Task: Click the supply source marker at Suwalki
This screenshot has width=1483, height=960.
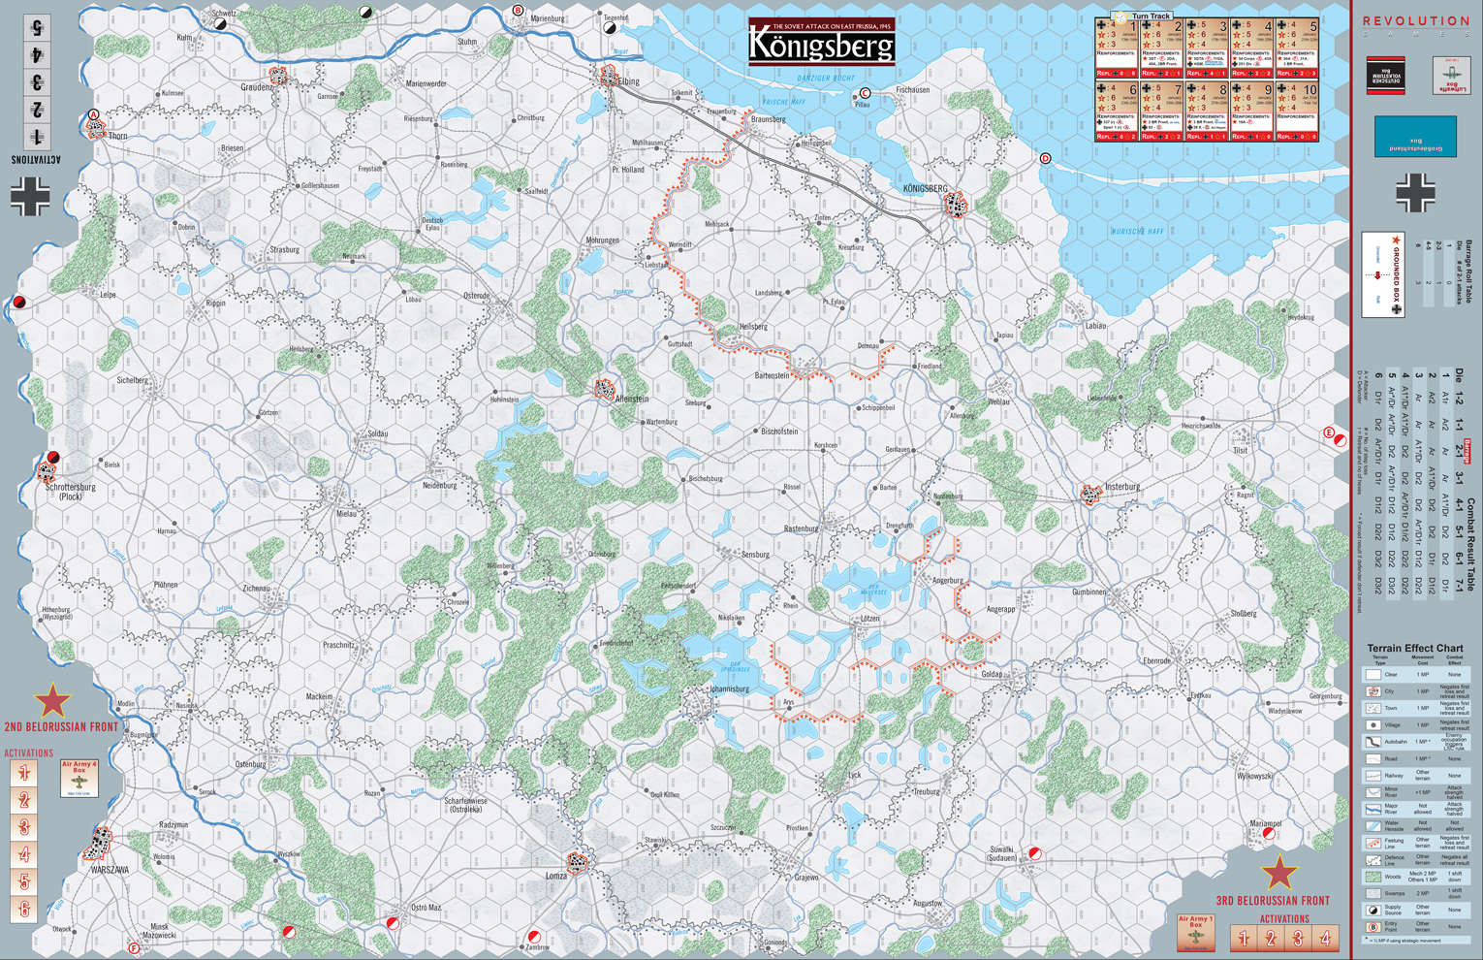Action: pos(1034,853)
